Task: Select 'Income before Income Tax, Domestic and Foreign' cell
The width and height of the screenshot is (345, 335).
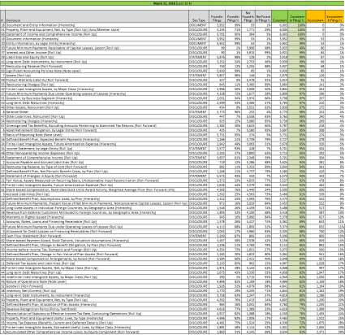Action: pos(97,250)
